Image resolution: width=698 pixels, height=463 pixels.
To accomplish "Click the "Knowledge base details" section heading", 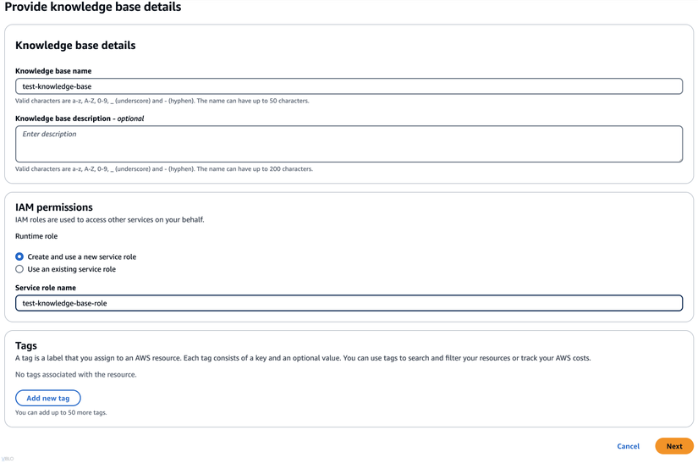I will click(x=75, y=46).
